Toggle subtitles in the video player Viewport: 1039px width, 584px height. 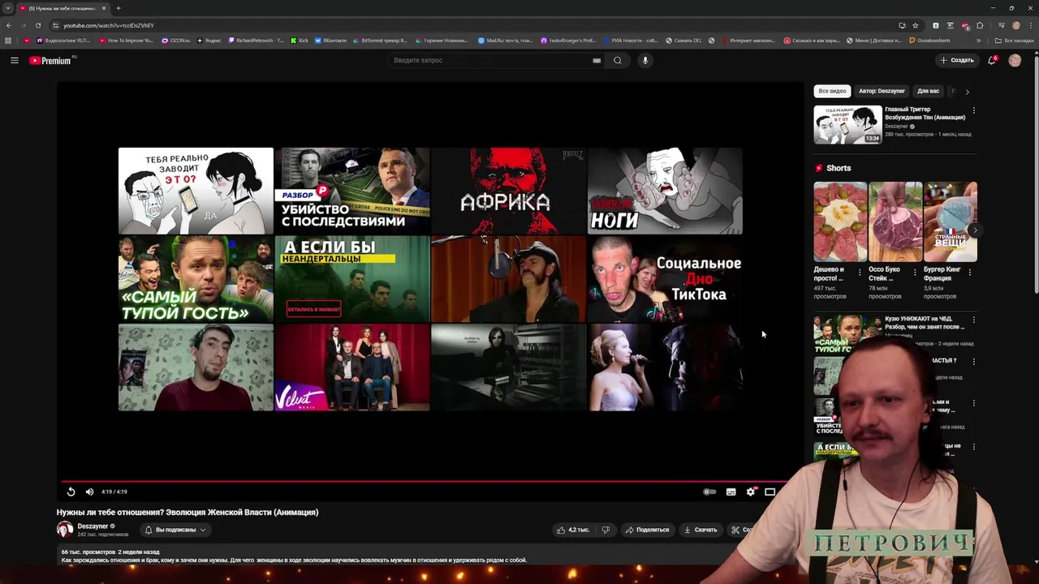point(731,492)
